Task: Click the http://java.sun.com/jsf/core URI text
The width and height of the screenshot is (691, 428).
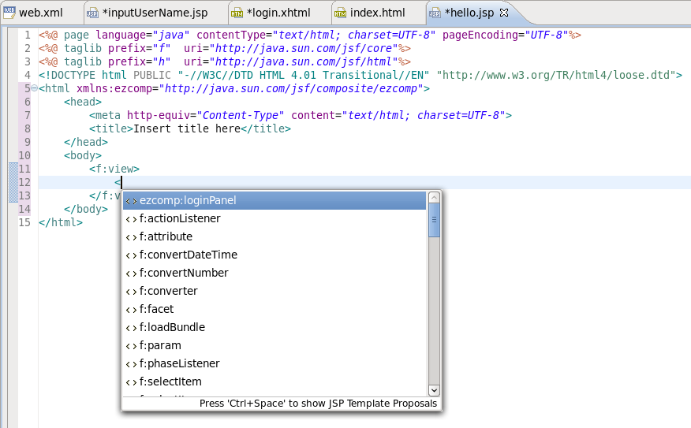Action: click(x=304, y=48)
